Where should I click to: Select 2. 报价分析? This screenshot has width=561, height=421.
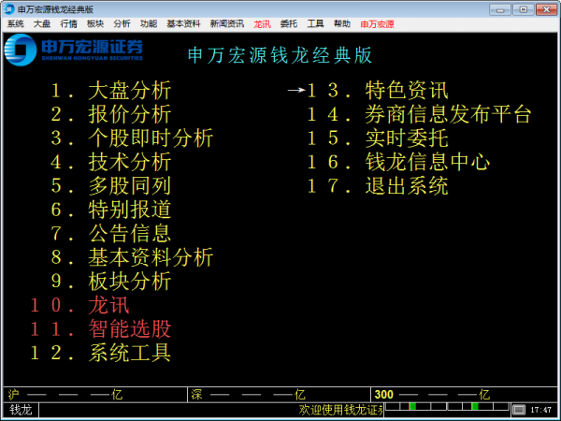tap(111, 114)
